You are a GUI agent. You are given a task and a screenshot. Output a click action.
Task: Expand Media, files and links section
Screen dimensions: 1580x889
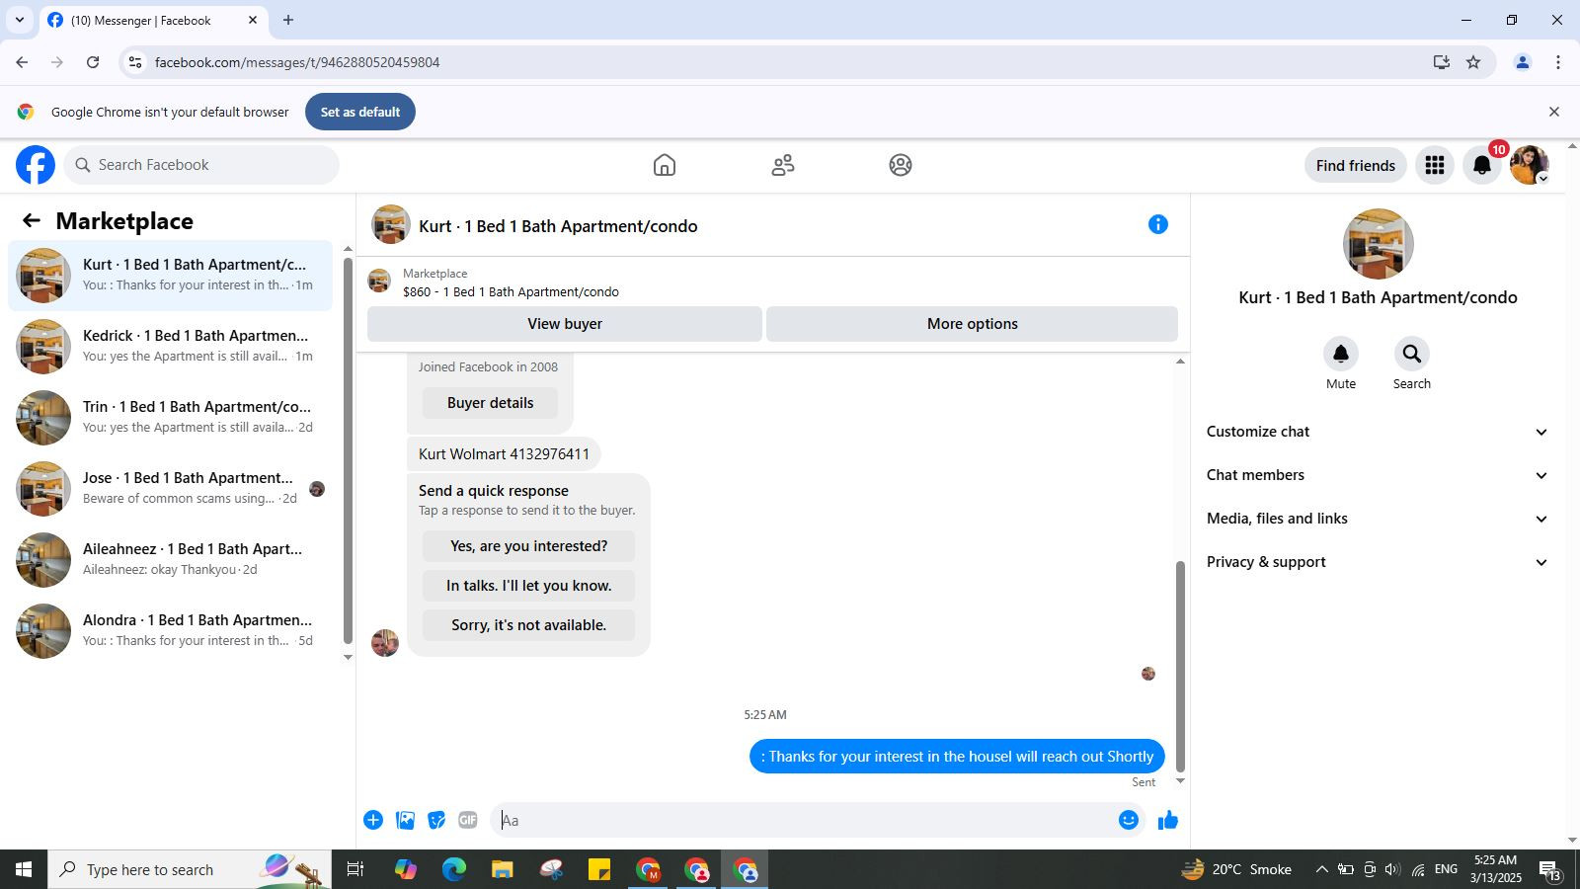[1378, 519]
